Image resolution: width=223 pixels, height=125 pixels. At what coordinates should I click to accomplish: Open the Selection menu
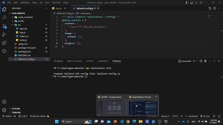coord(25,2)
